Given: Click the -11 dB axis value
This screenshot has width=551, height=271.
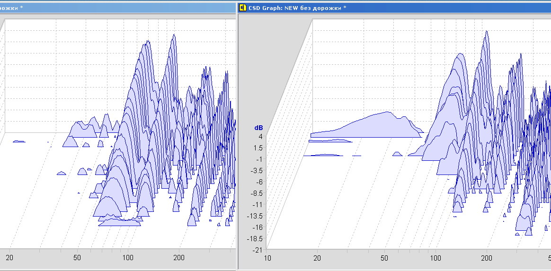Looking at the screenshot, I should 258,205.
